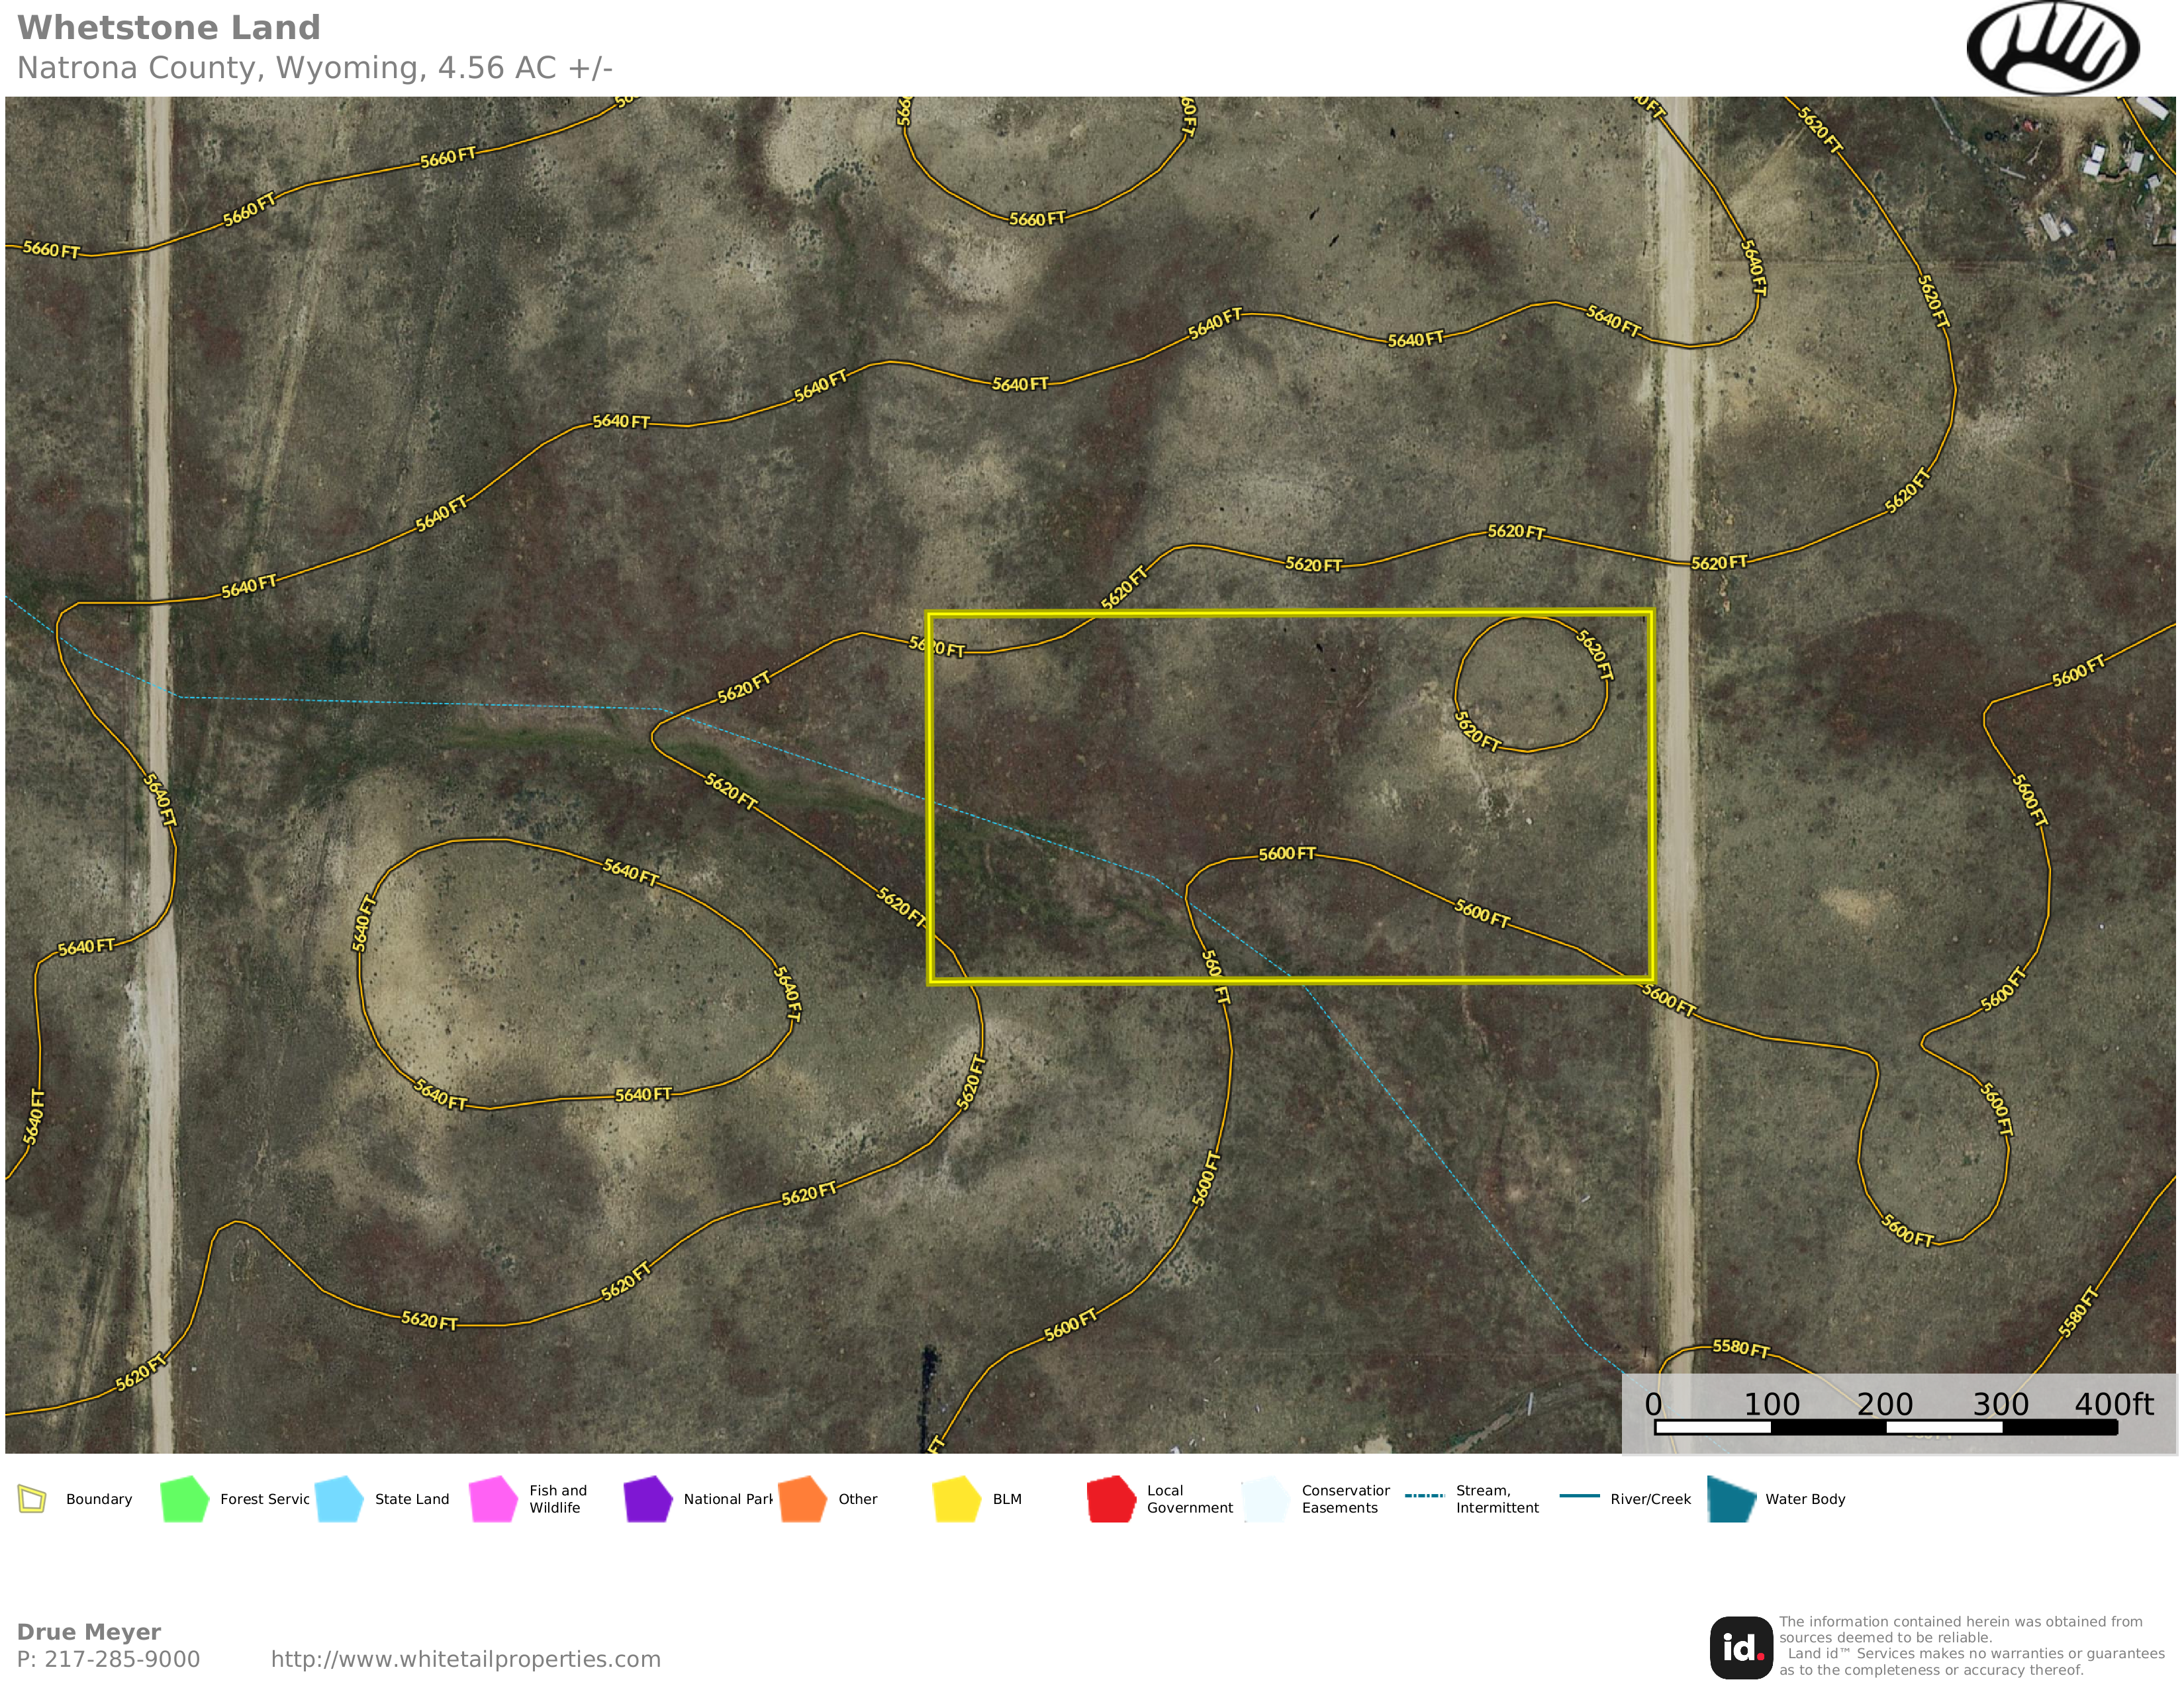Click the River/Creek line symbol

1579,1496
